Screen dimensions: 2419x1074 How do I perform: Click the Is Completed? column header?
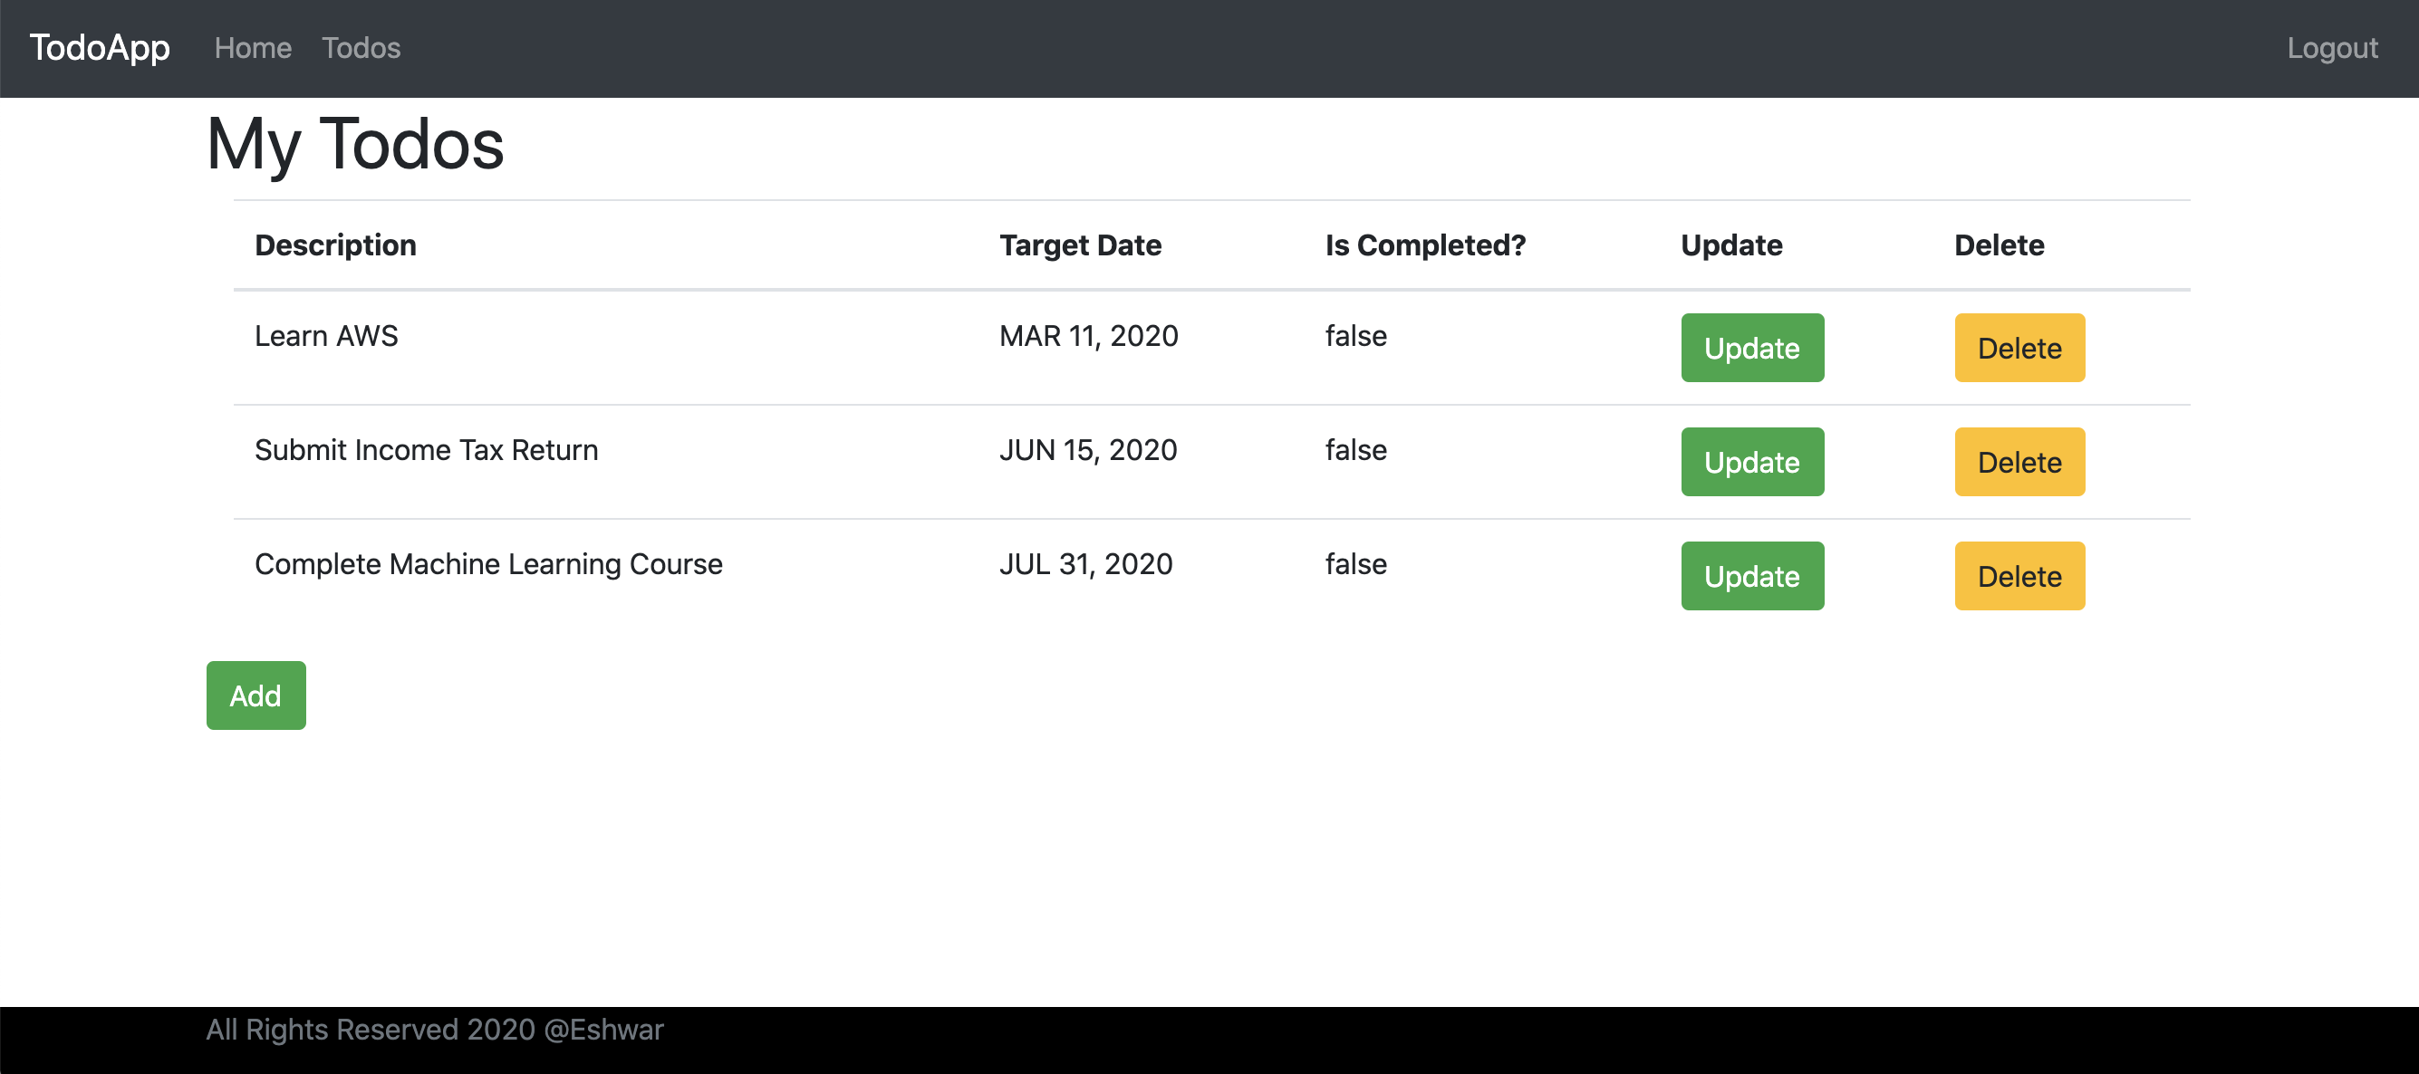[1424, 245]
